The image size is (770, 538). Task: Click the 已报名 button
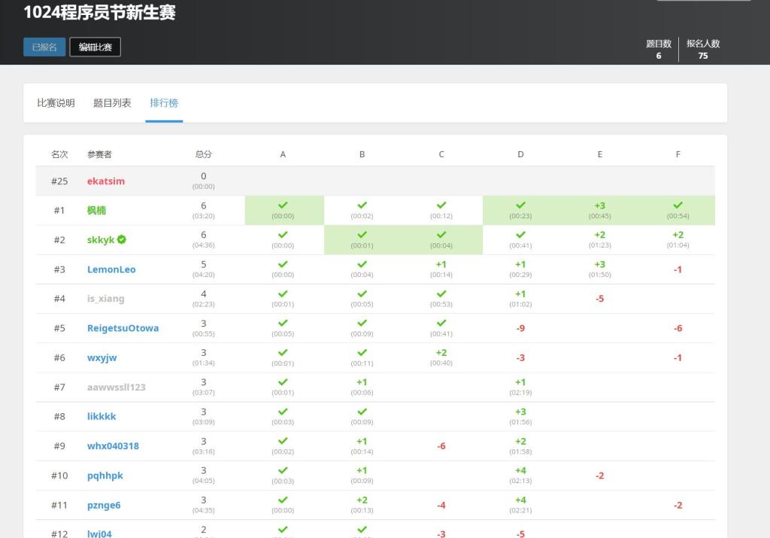(44, 47)
